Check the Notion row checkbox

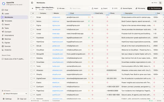click(31, 21)
